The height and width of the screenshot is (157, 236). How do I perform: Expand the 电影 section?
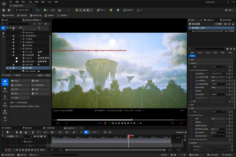189,60
